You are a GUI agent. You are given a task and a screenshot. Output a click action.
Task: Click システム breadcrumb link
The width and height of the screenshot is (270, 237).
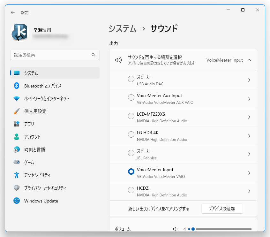tap(123, 29)
